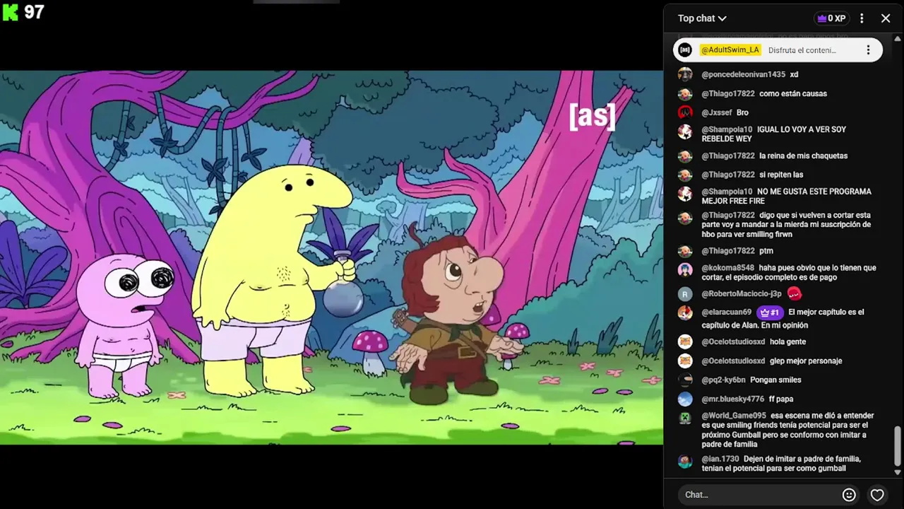Click the 'ff papa' message
The height and width of the screenshot is (509, 904).
[x=781, y=399]
